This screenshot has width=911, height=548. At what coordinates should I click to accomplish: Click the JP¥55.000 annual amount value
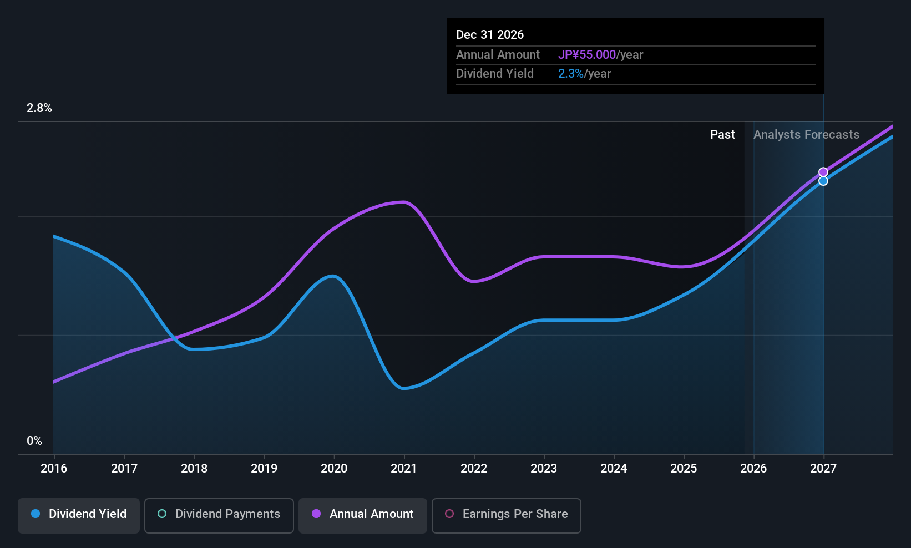point(586,55)
